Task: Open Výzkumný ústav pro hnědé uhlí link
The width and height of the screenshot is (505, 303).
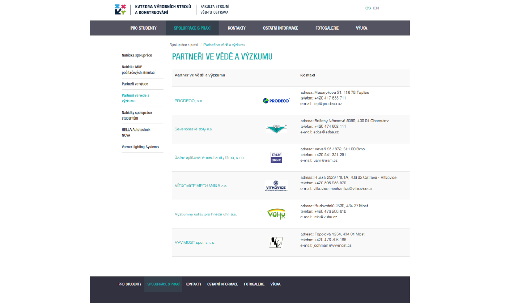Action: (206, 214)
